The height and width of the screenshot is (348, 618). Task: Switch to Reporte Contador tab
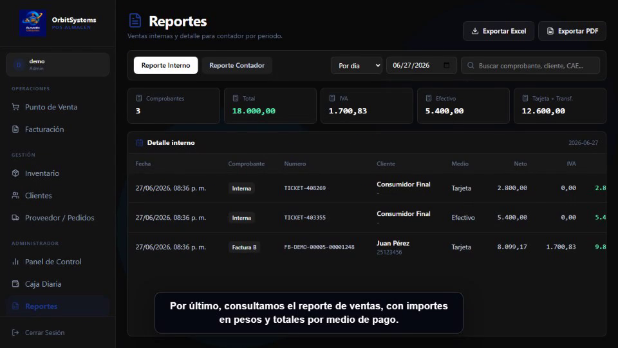pyautogui.click(x=237, y=66)
